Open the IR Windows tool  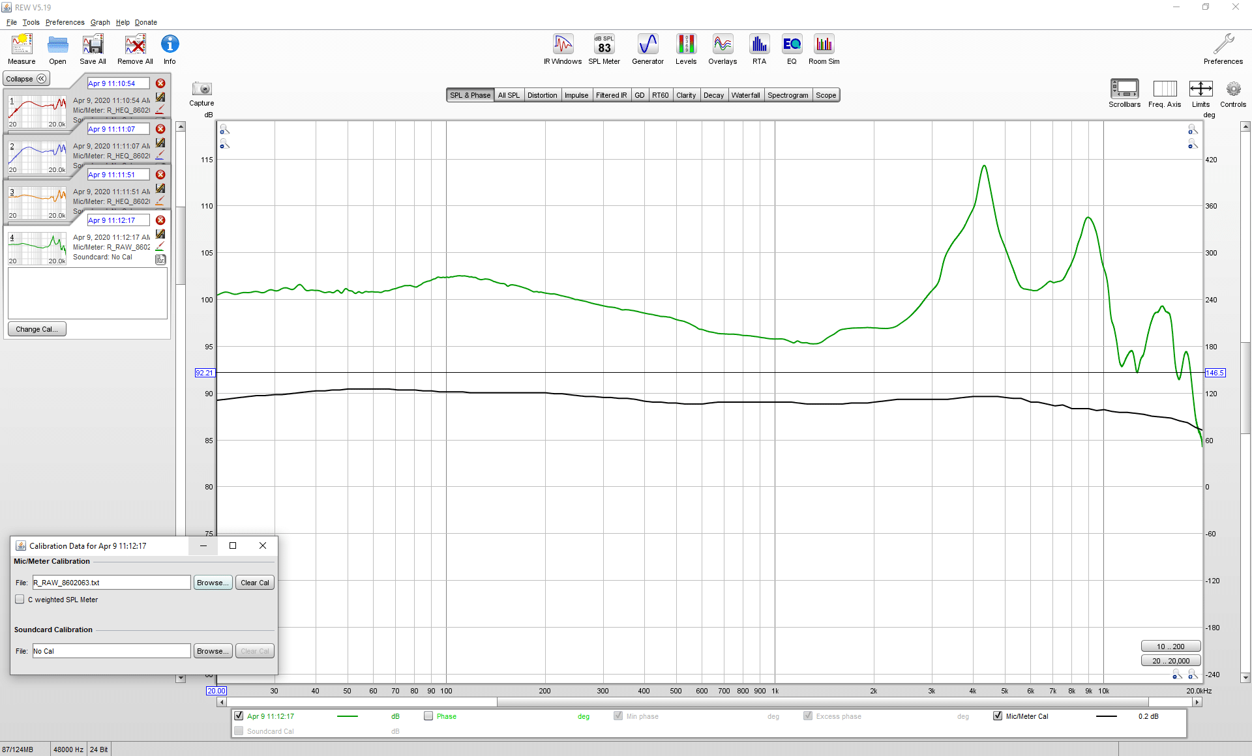pos(563,50)
